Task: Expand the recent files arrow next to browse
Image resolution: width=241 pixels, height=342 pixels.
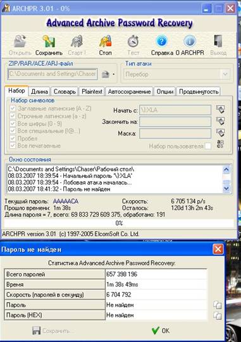Action: (113, 74)
